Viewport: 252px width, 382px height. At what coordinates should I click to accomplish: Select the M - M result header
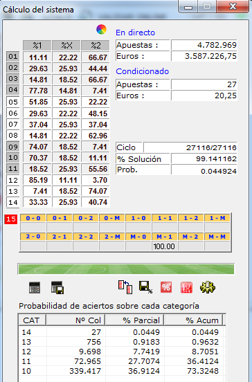[x=217, y=237]
